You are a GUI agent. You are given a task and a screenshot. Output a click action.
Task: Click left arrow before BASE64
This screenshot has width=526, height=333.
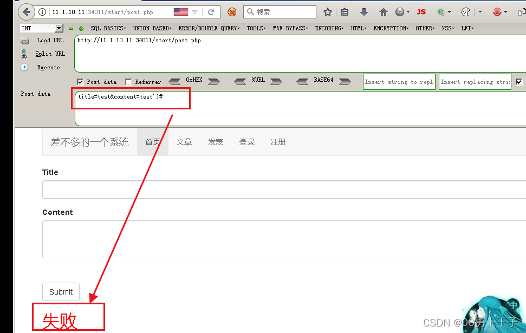(302, 81)
